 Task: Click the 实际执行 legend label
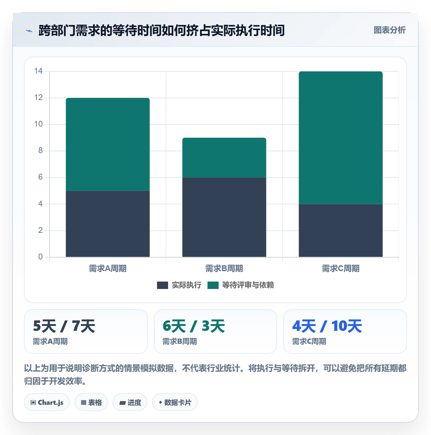186,285
